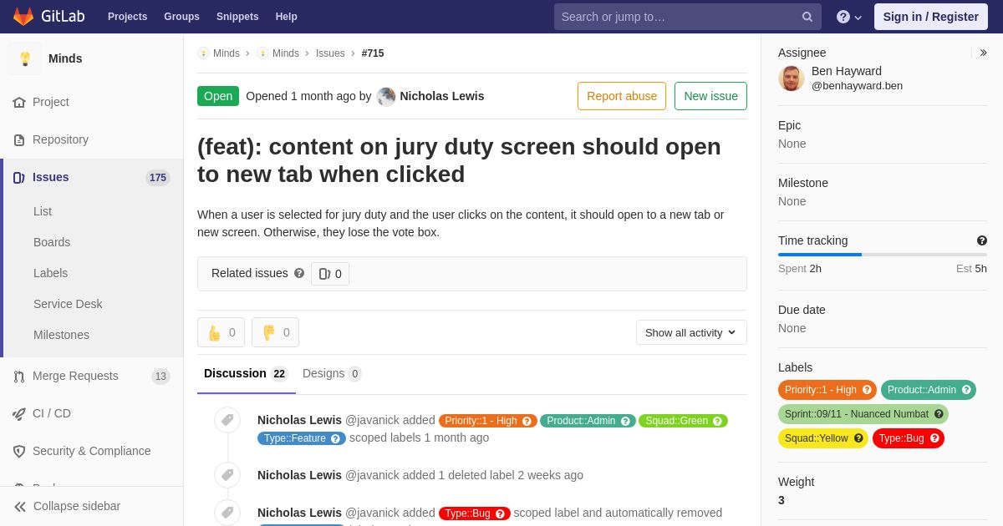Click the New issue button

tap(710, 96)
